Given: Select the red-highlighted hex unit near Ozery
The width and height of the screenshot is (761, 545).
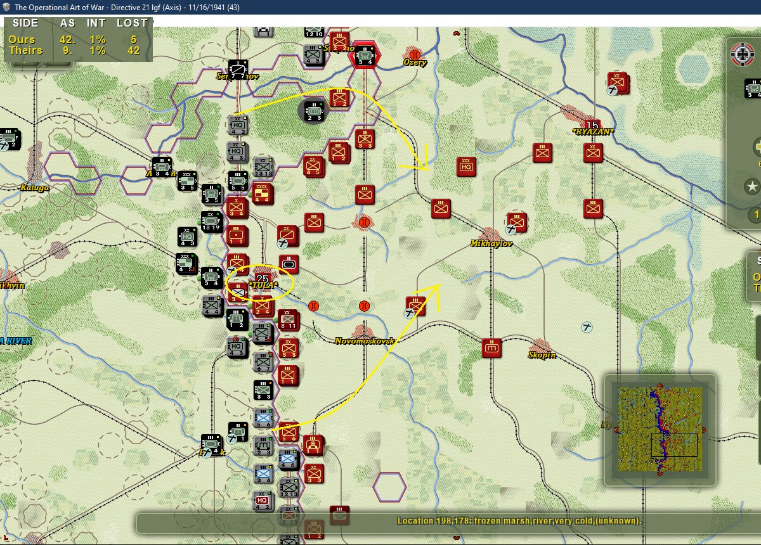Looking at the screenshot, I should coord(365,54).
